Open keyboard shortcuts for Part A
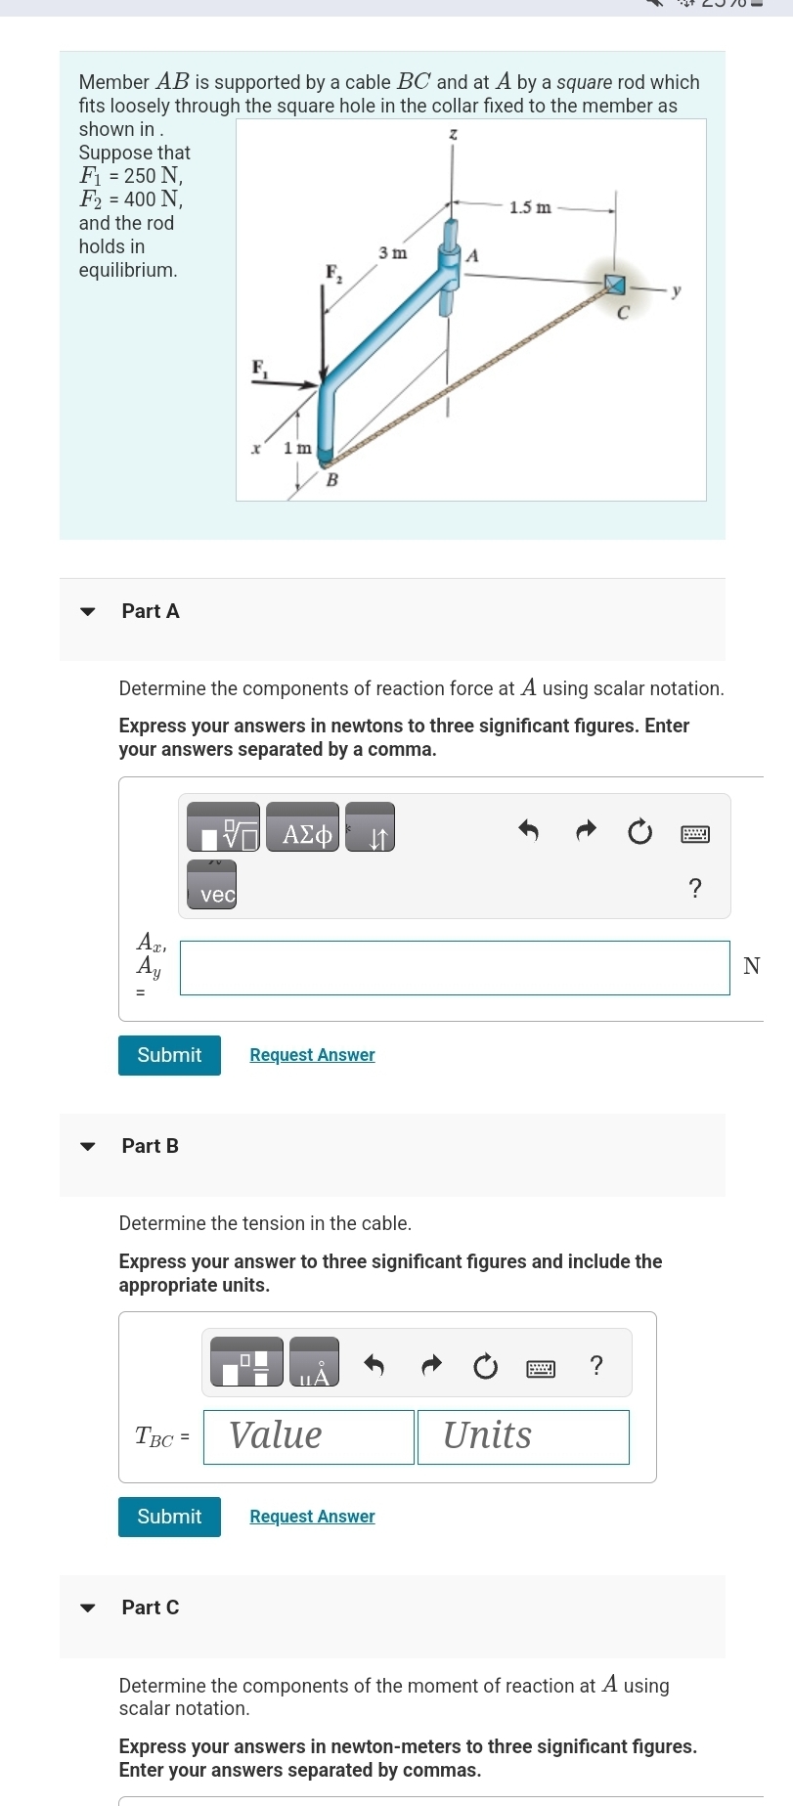793x1806 pixels. (695, 832)
